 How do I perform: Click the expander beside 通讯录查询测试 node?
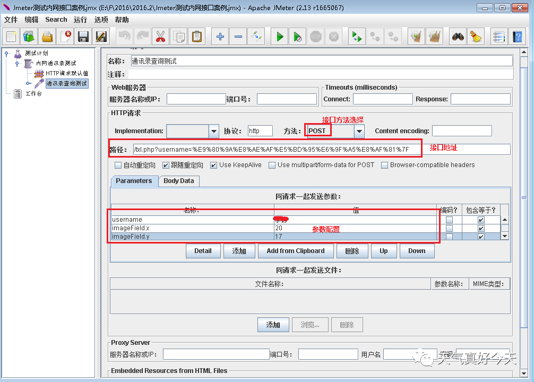pos(28,83)
